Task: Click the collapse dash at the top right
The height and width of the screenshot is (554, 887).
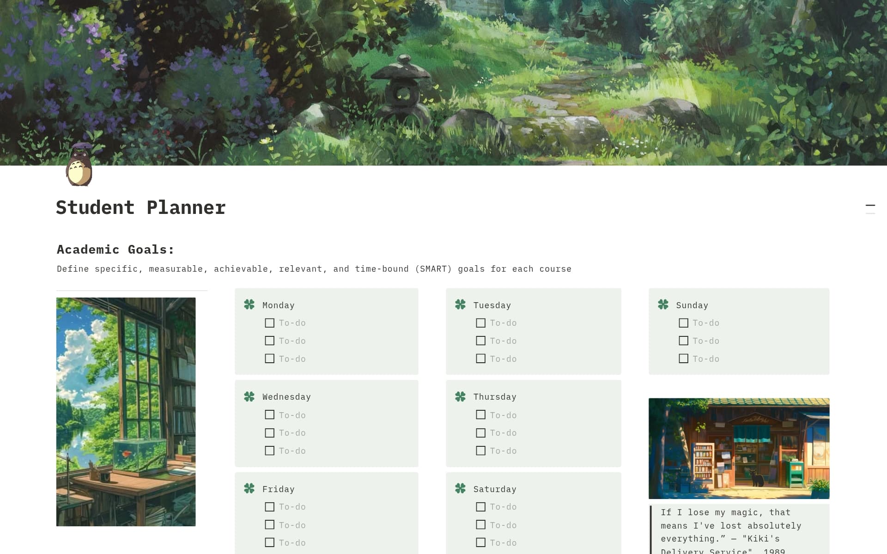Action: coord(870,206)
